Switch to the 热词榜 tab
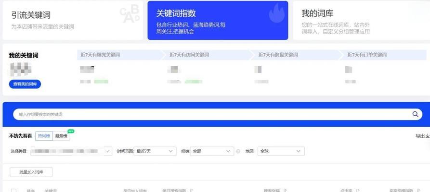430x192 pixels. click(44, 136)
